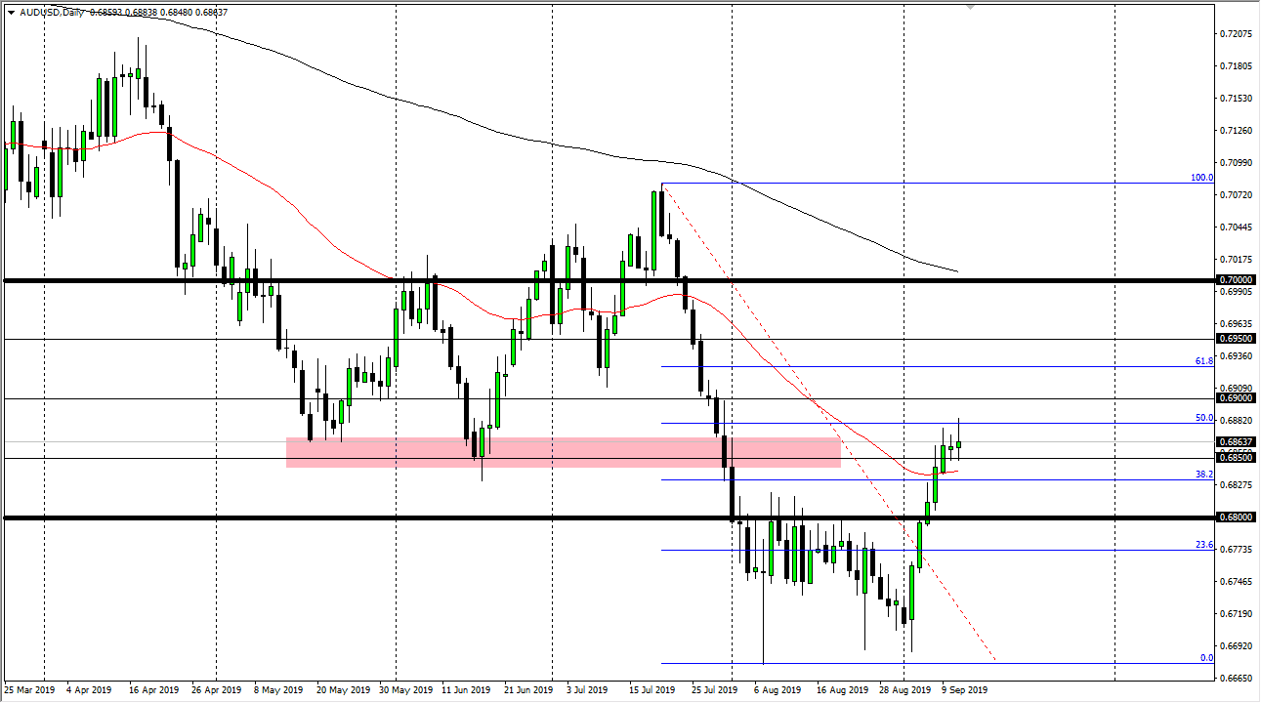Screen dimensions: 1261x703
Task: Click the 0.70000 price level label
Action: point(1236,280)
